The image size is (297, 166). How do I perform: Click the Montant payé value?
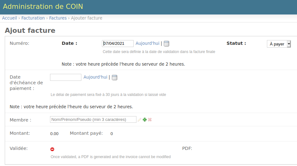[x=111, y=134]
